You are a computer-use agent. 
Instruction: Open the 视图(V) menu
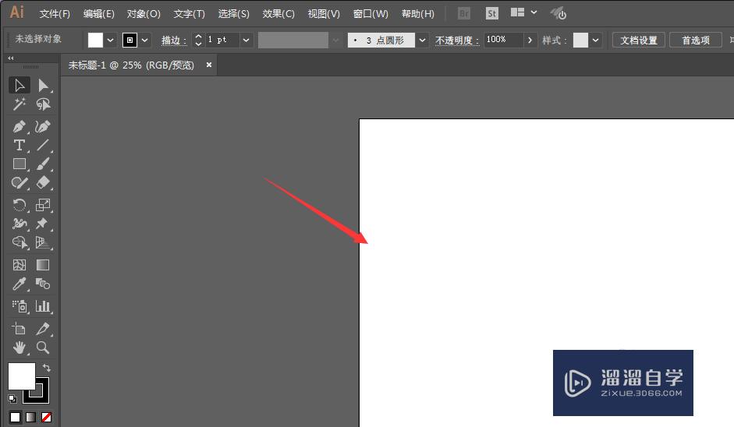(x=324, y=13)
